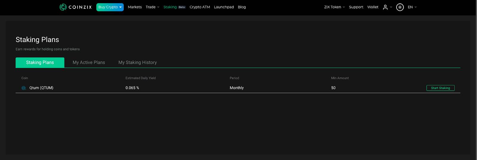Expand the account dropdown arrow
477x160 pixels.
(391, 7)
